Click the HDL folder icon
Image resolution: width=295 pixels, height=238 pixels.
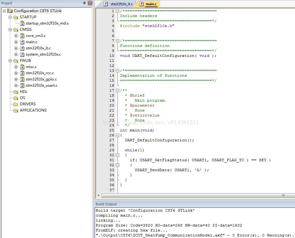(16, 92)
